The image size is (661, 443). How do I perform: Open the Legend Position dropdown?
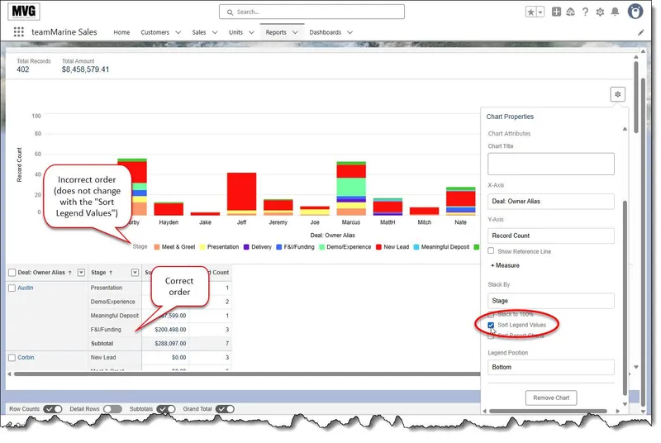coord(550,367)
